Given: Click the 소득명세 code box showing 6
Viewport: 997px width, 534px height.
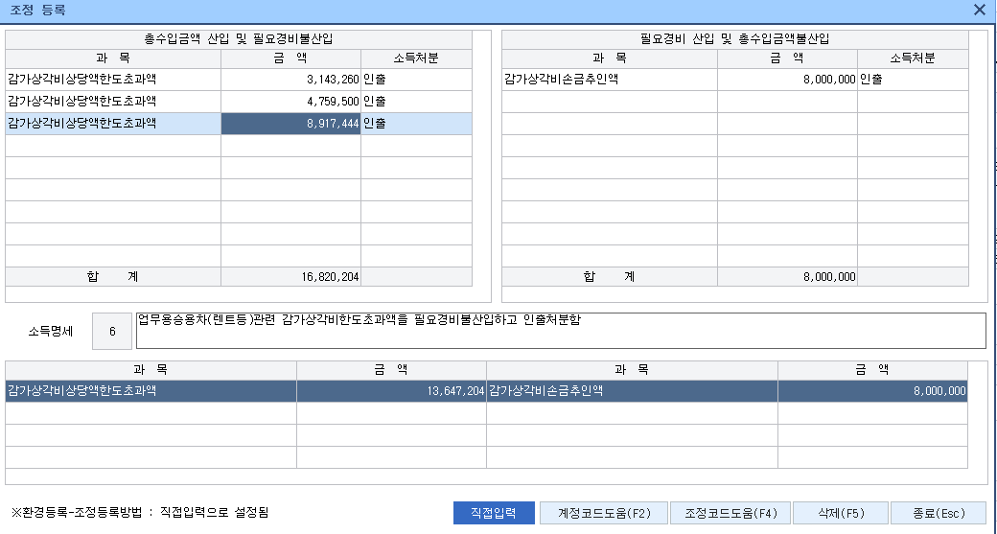Looking at the screenshot, I should (x=112, y=332).
